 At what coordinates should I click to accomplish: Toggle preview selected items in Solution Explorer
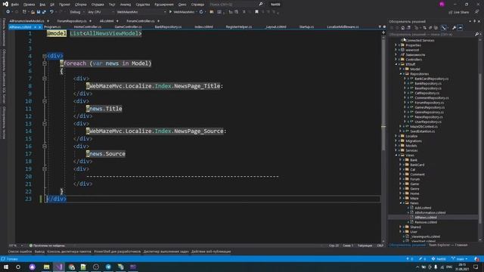click(x=460, y=28)
